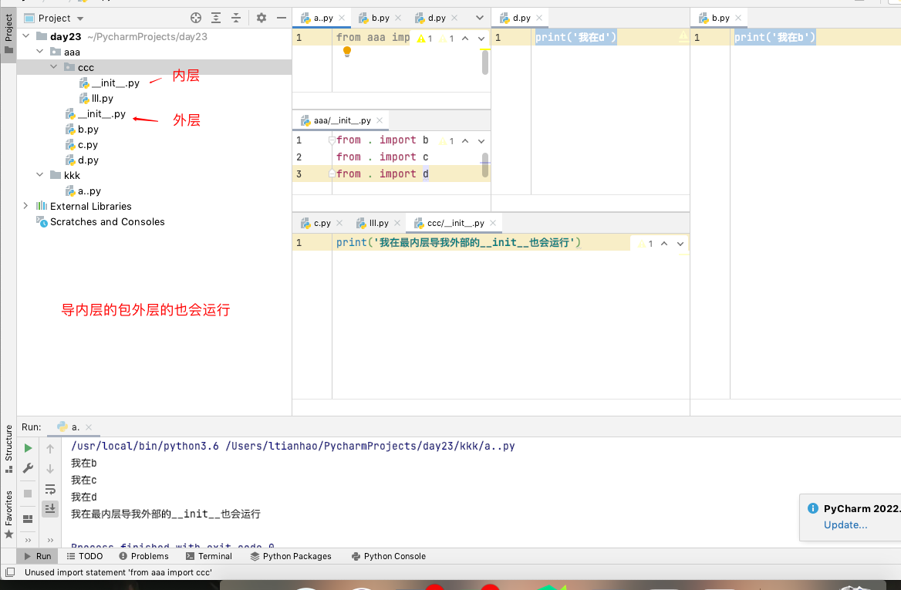The height and width of the screenshot is (590, 901).
Task: Open Project panel settings gear
Action: tap(262, 18)
